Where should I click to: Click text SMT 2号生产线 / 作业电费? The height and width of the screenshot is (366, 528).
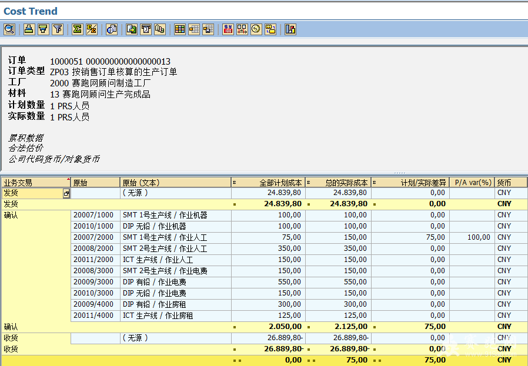[x=165, y=271]
